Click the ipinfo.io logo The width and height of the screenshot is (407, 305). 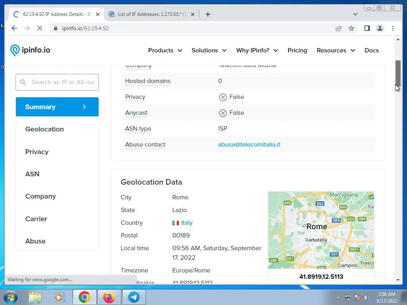[x=30, y=50]
